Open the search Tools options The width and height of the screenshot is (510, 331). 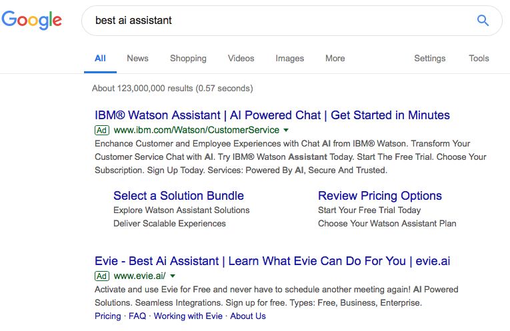479,59
